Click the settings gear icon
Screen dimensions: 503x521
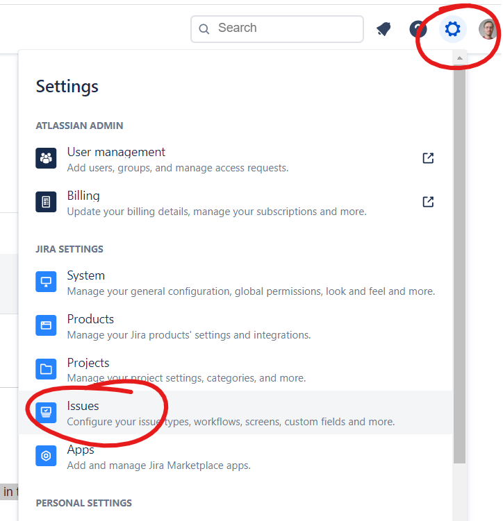452,29
